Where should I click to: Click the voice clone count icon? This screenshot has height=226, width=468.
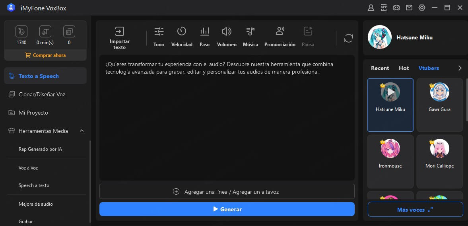pyautogui.click(x=69, y=31)
